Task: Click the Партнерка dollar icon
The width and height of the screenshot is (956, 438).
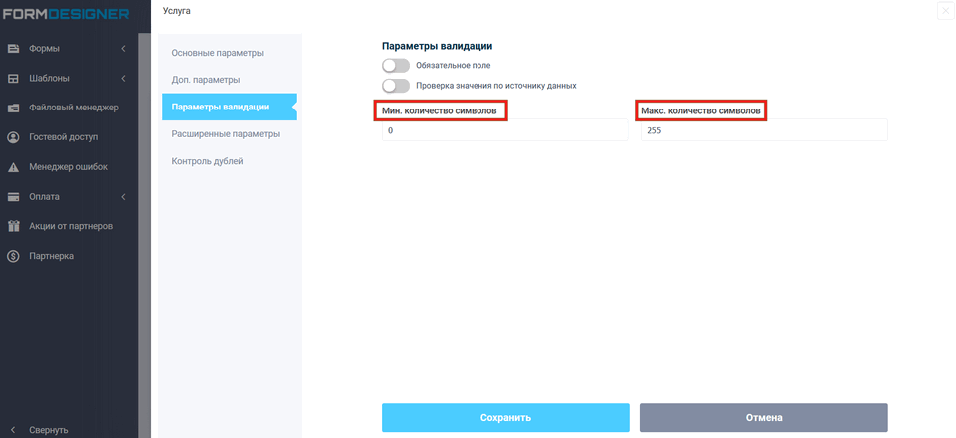Action: [14, 256]
